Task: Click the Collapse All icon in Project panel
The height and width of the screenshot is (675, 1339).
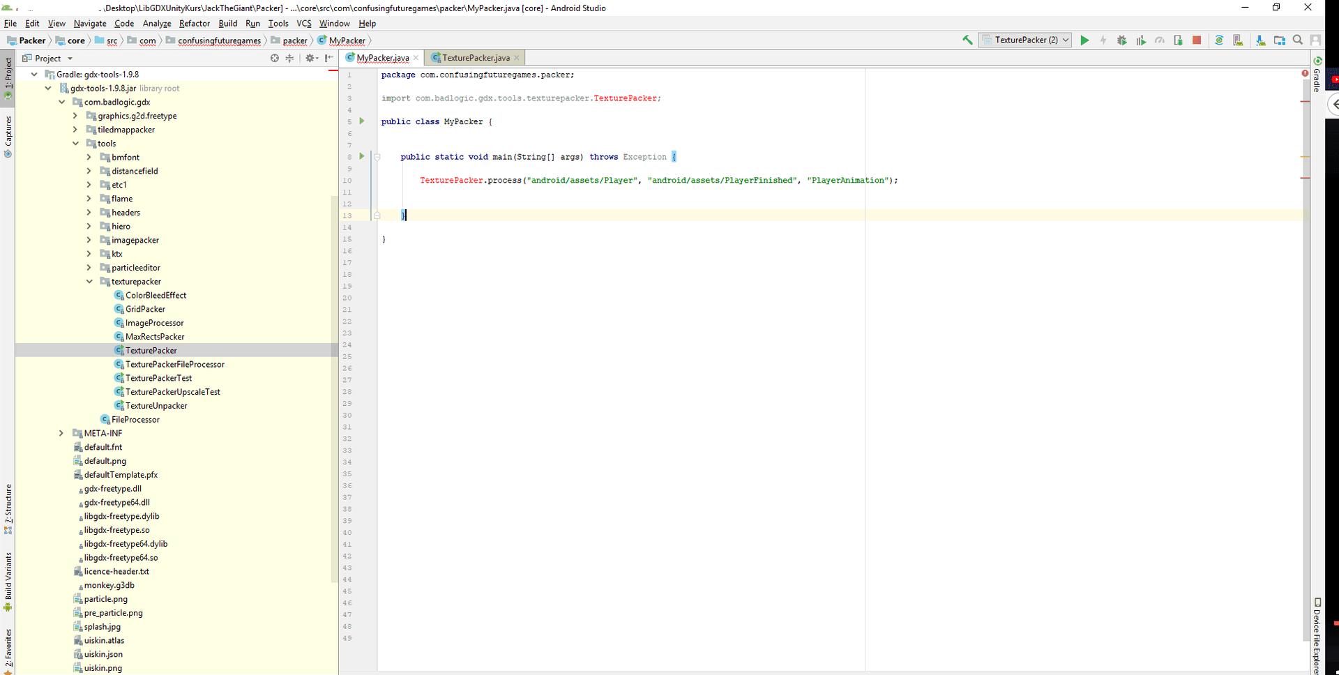Action: click(290, 59)
